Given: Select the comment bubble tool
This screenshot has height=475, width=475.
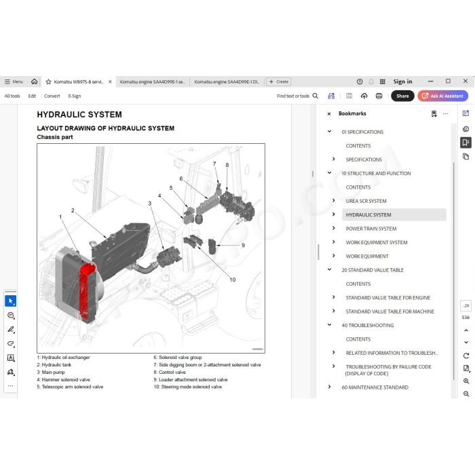Looking at the screenshot, I should pyautogui.click(x=11, y=316).
